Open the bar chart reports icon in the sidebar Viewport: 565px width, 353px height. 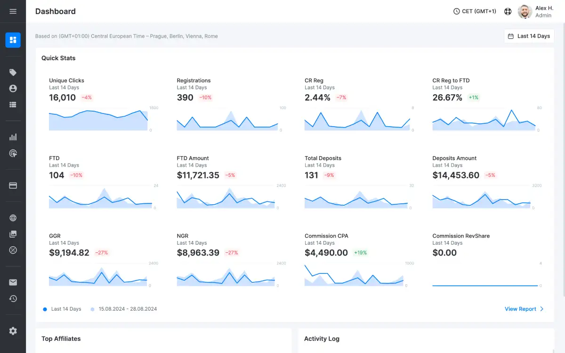(x=13, y=137)
